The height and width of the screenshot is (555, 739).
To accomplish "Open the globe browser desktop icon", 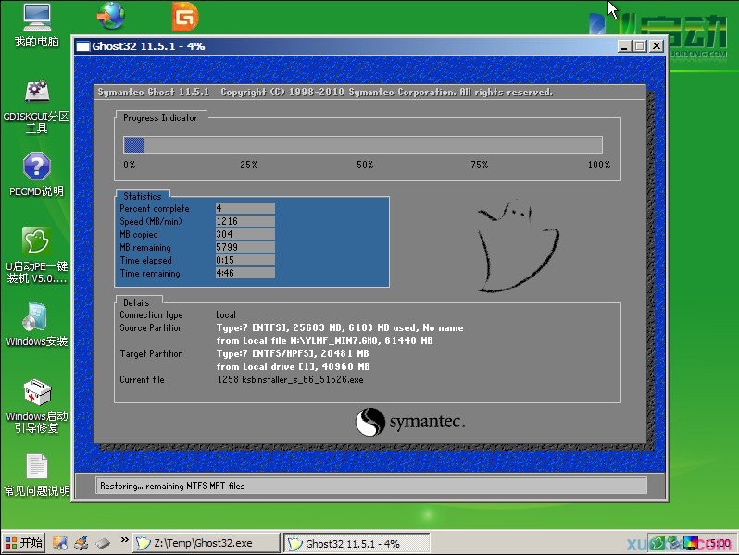I will pos(111,16).
